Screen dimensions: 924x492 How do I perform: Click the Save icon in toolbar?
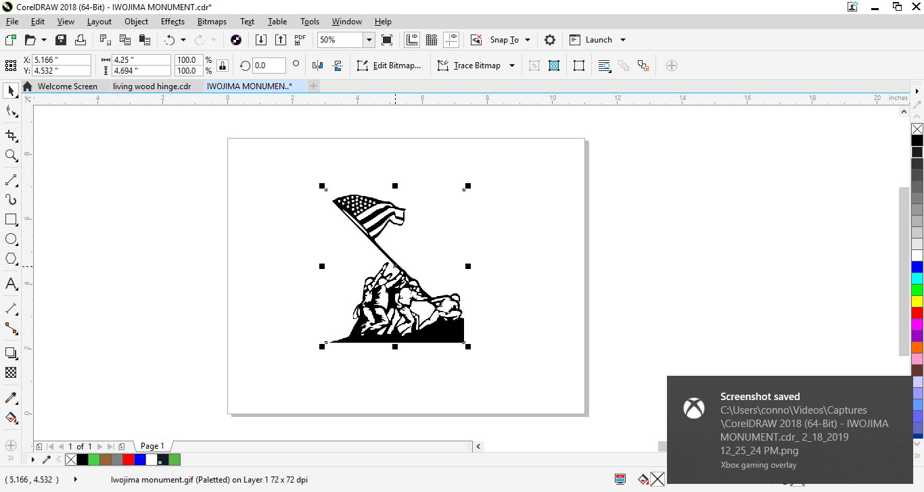click(x=61, y=40)
